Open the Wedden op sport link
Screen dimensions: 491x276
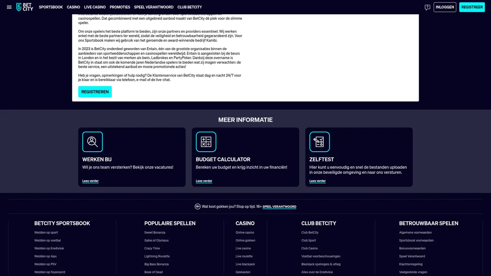[46, 232]
